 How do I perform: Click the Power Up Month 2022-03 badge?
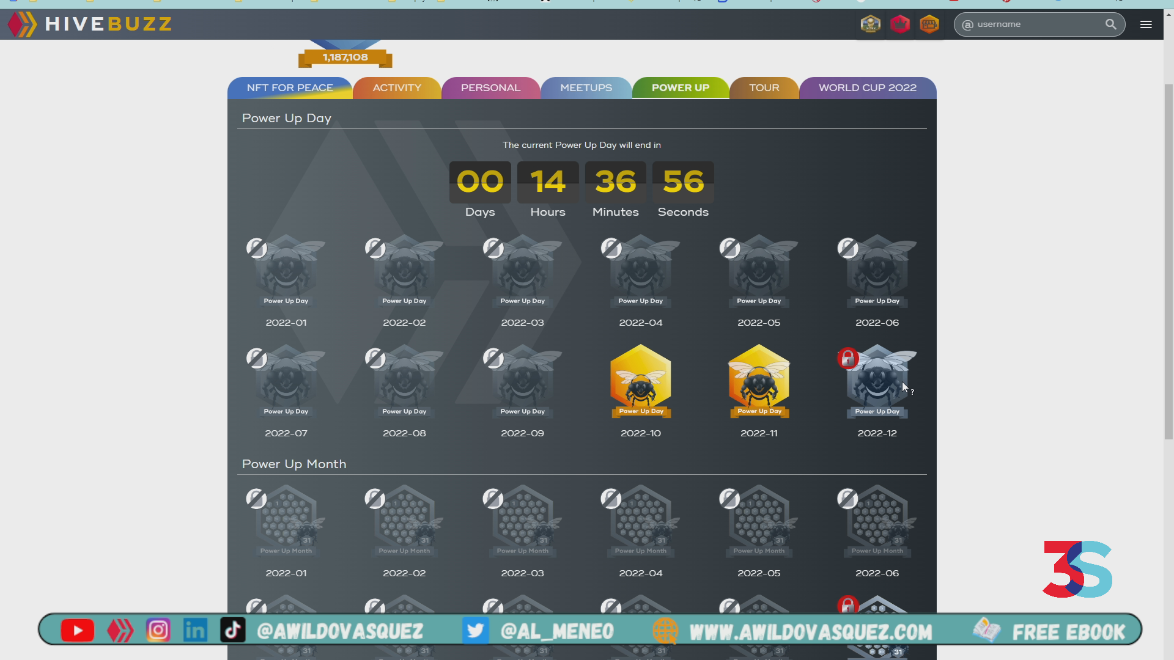coord(523,521)
